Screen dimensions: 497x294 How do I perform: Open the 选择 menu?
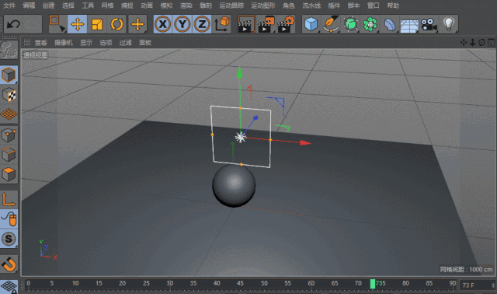68,5
